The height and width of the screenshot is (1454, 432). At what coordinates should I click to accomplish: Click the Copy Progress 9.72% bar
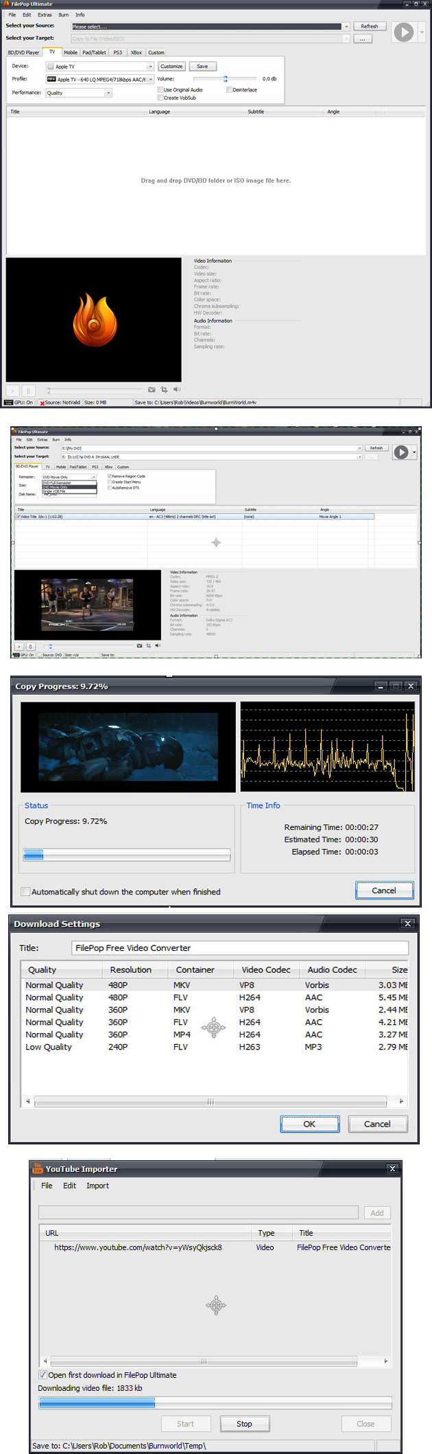[x=127, y=855]
